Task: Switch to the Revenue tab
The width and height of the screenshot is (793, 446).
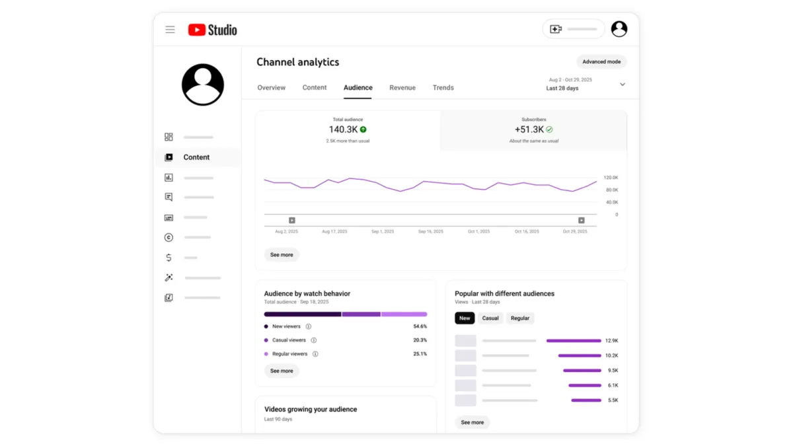Action: pos(402,87)
